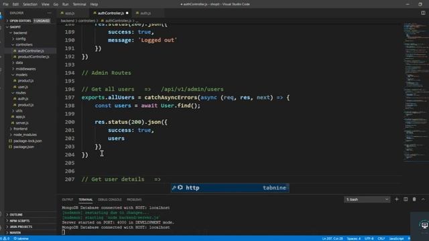Switch to the auth.js editor tab

click(147, 13)
